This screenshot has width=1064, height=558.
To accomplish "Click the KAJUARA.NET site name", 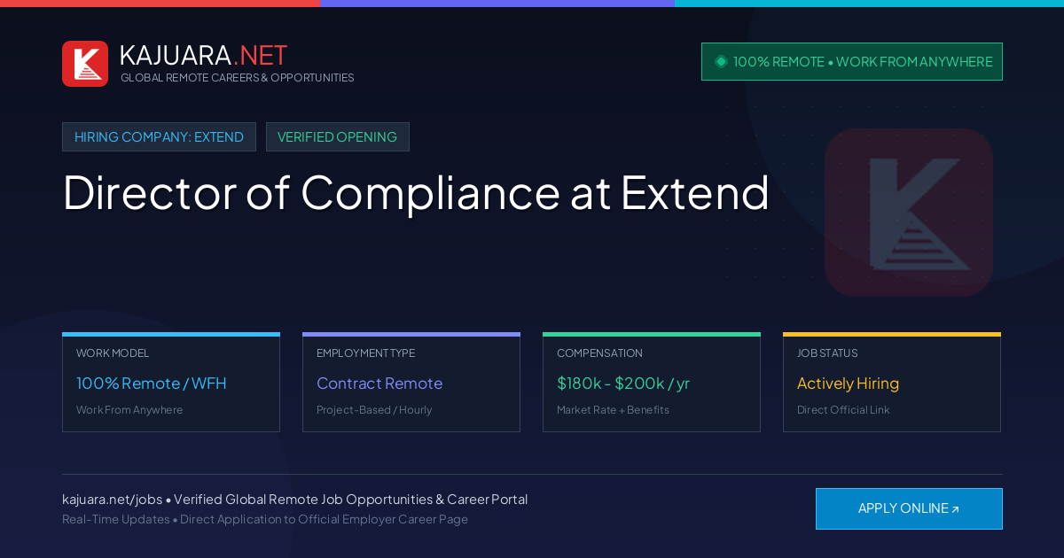I will (x=203, y=55).
